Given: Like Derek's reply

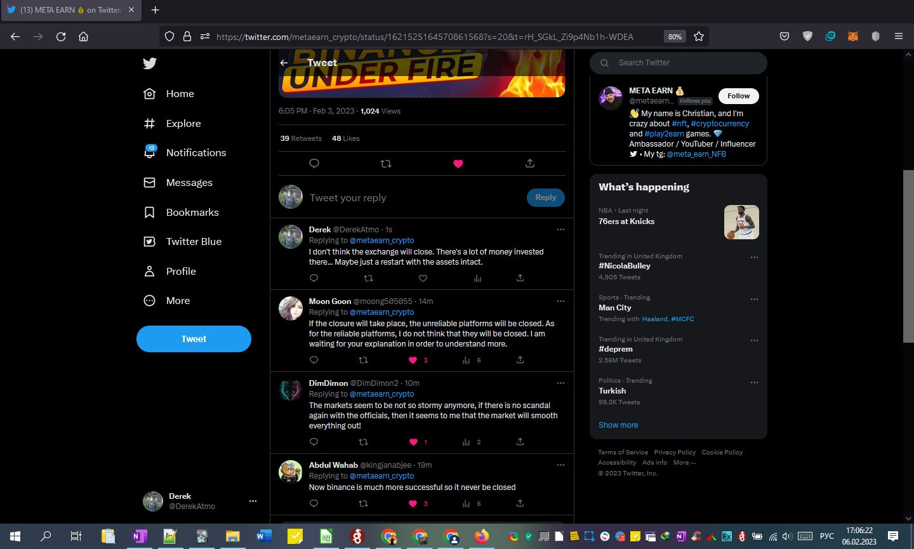Looking at the screenshot, I should pos(423,278).
